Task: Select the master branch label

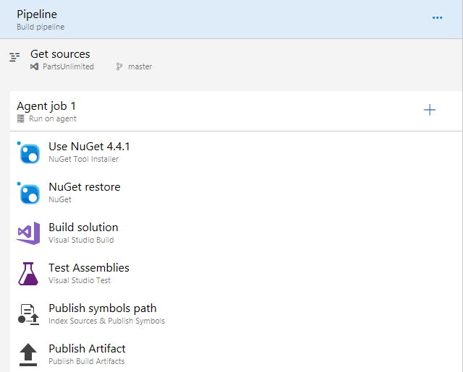Action: point(140,66)
